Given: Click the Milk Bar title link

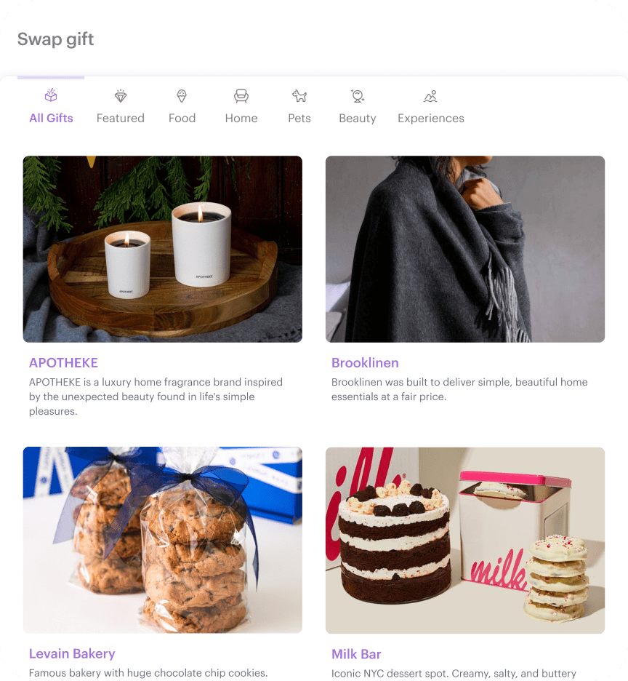Looking at the screenshot, I should click(356, 654).
